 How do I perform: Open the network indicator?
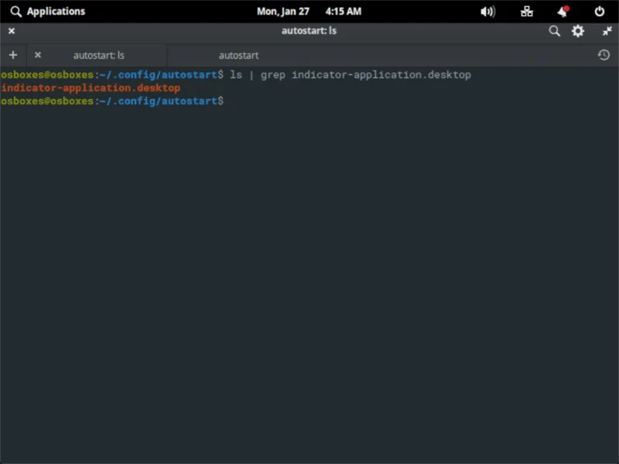(527, 12)
